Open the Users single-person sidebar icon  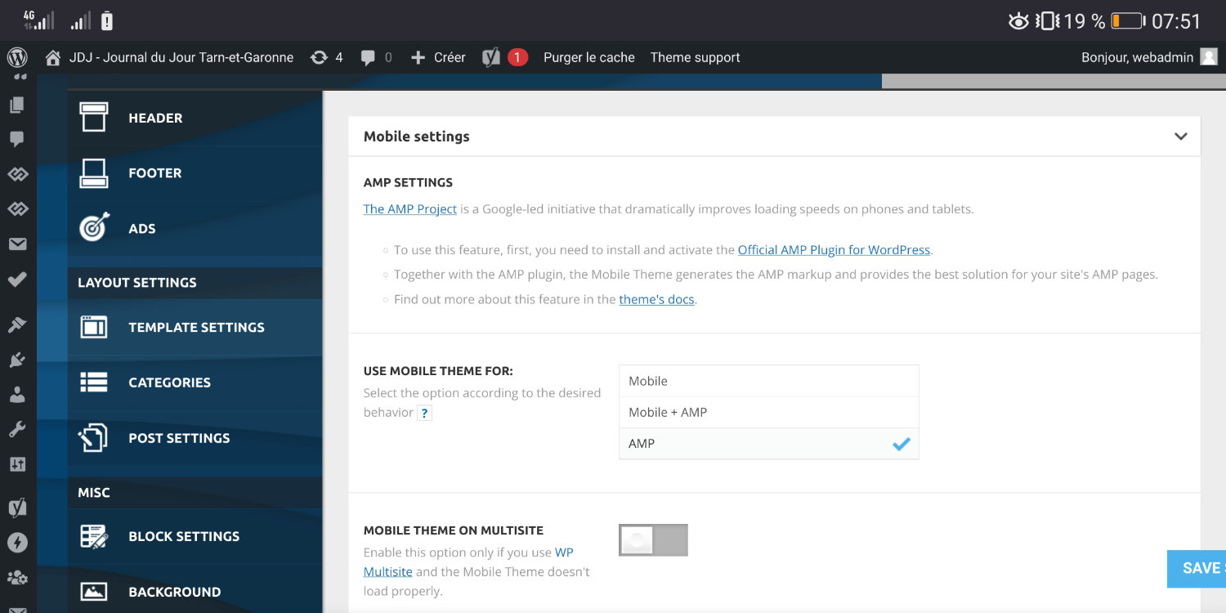tap(17, 395)
